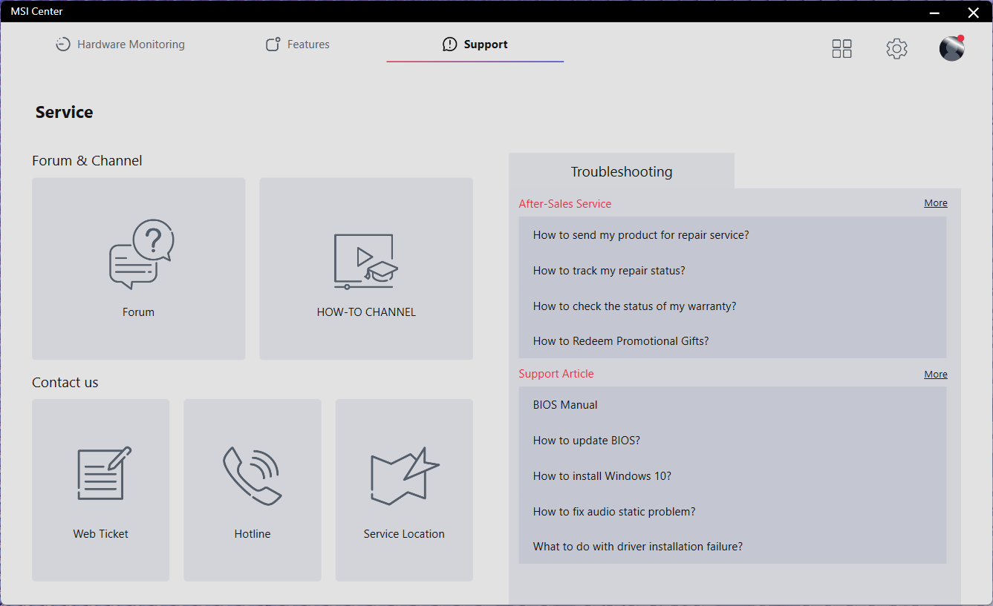
Task: Click the Hardware Monitoring gauge icon
Action: click(63, 45)
